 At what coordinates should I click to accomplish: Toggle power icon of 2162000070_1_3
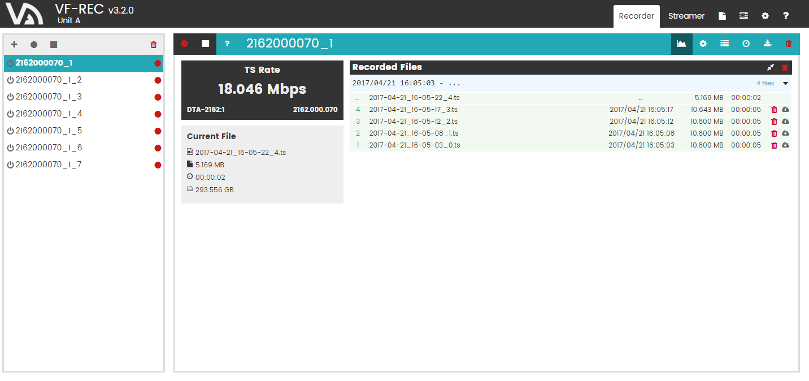[10, 97]
